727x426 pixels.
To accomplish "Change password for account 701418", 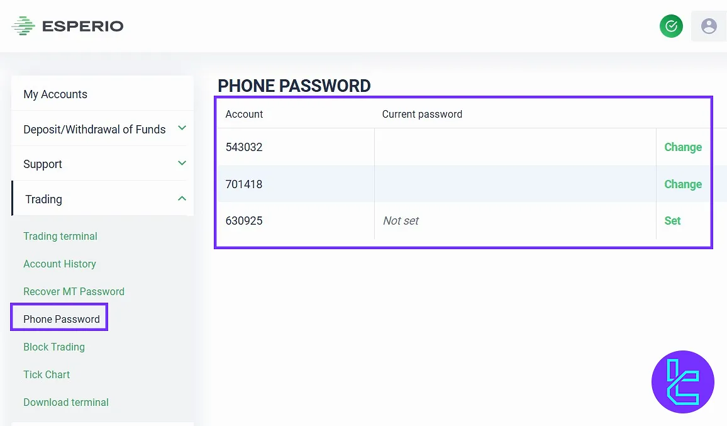I will pos(683,184).
